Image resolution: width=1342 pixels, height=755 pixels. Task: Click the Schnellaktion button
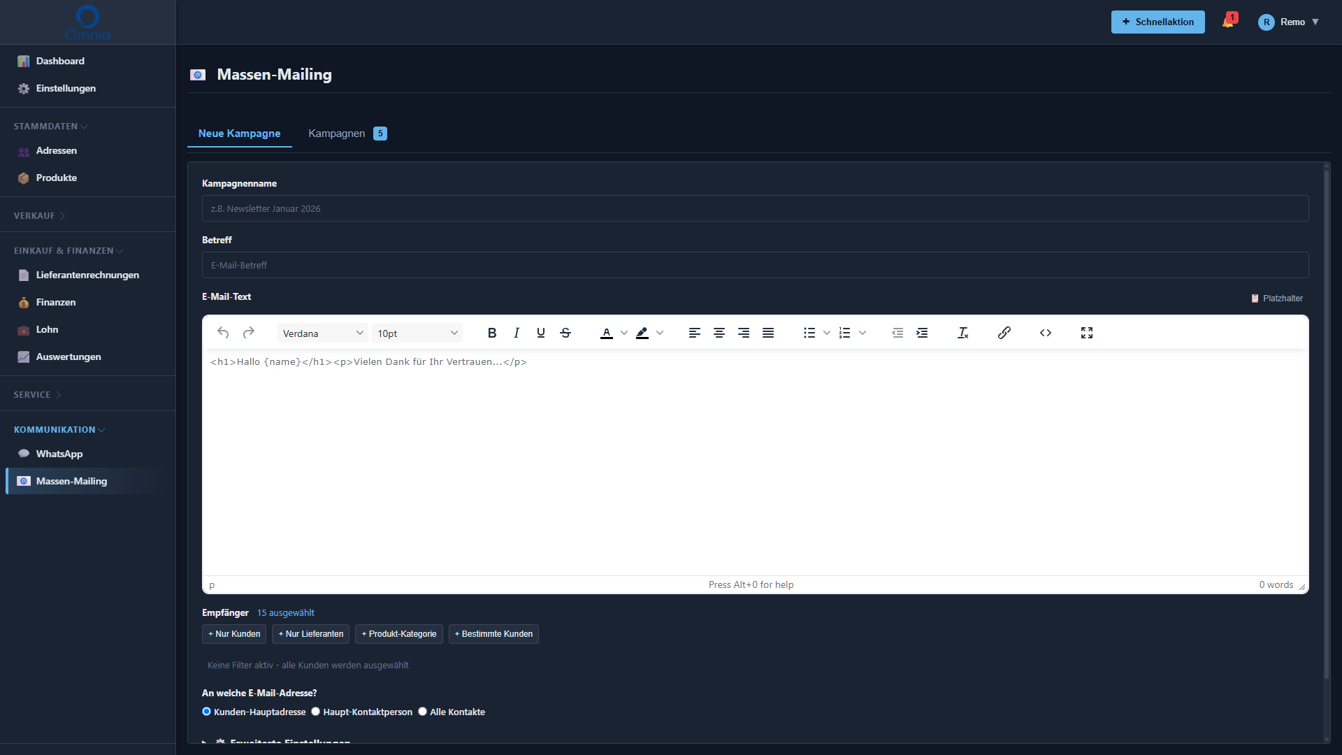(1157, 22)
